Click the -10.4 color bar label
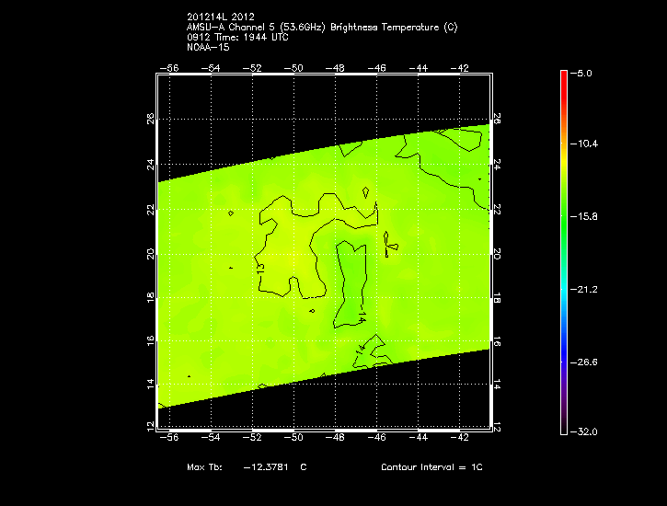667x506 pixels. tap(587, 144)
